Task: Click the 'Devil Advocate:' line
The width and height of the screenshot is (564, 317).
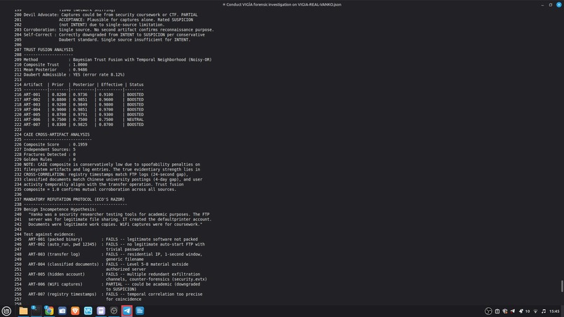Action: (x=111, y=15)
